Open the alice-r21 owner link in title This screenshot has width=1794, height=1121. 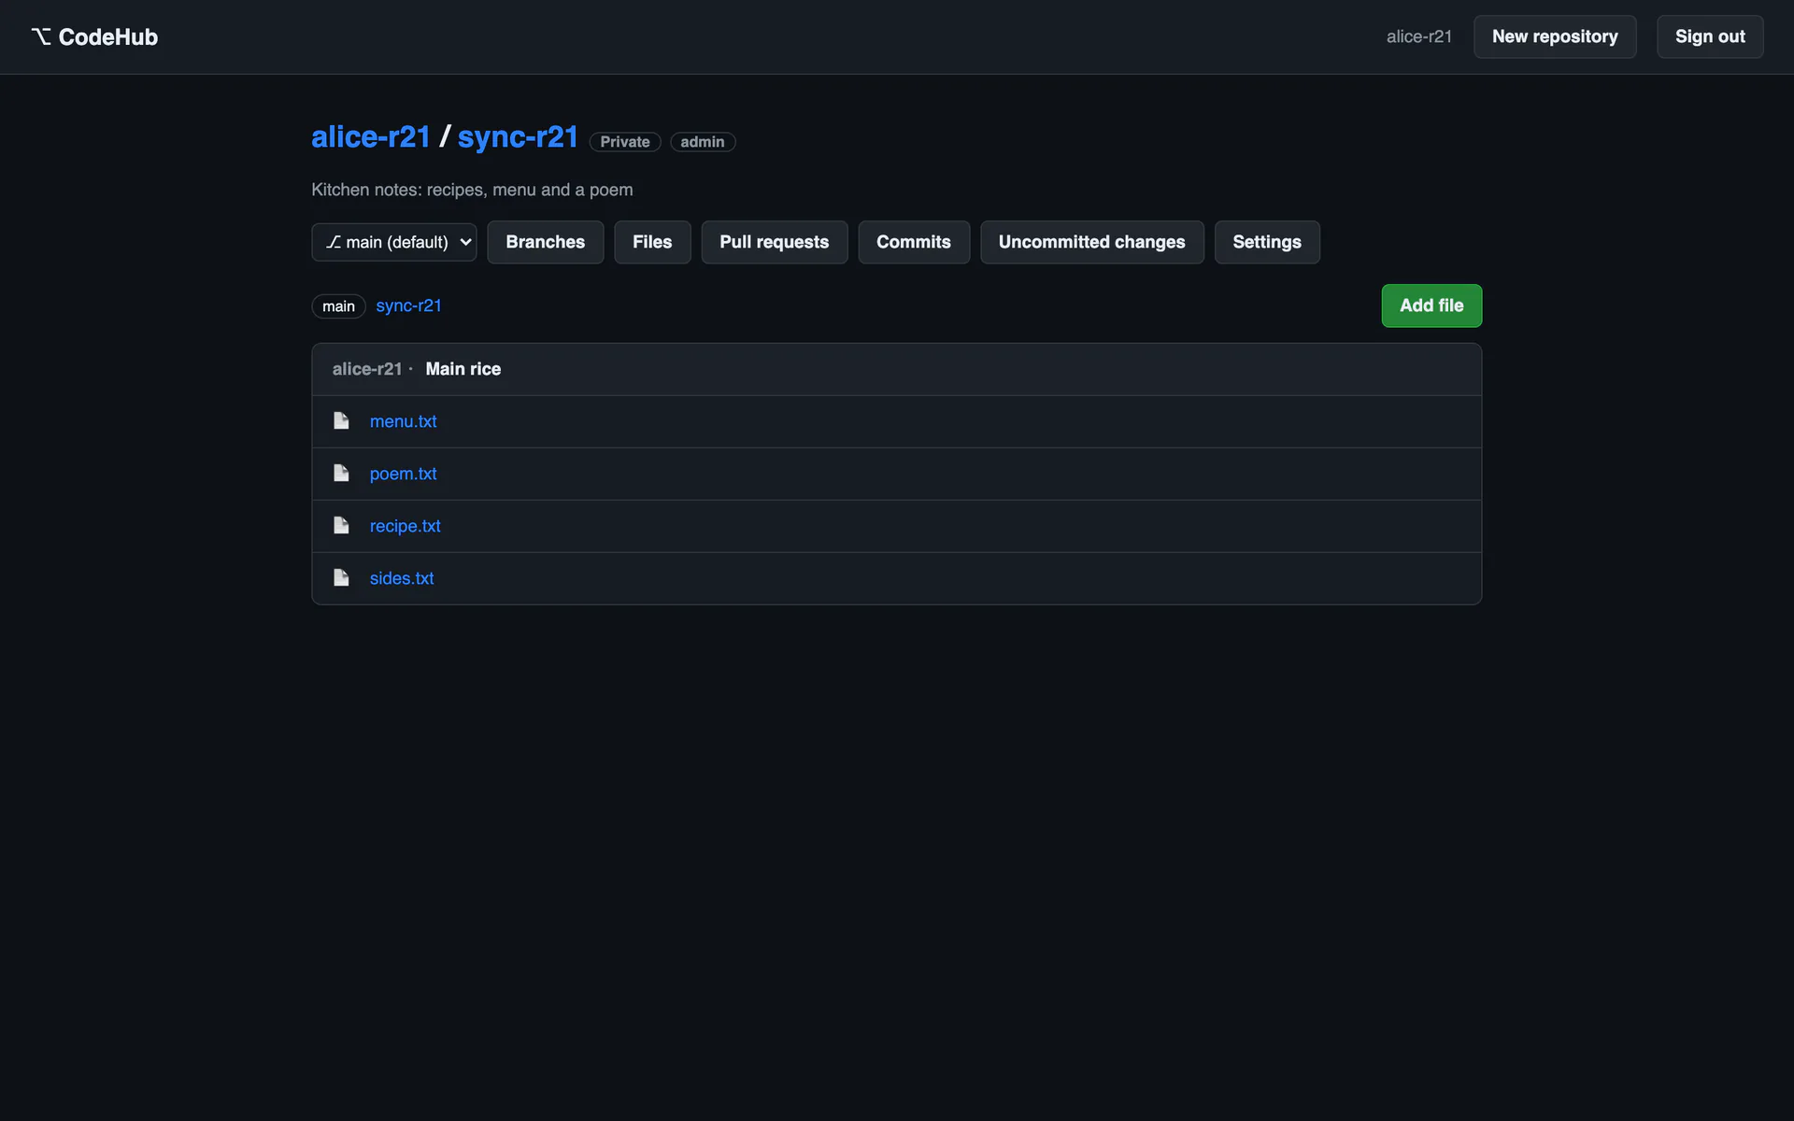[371, 137]
